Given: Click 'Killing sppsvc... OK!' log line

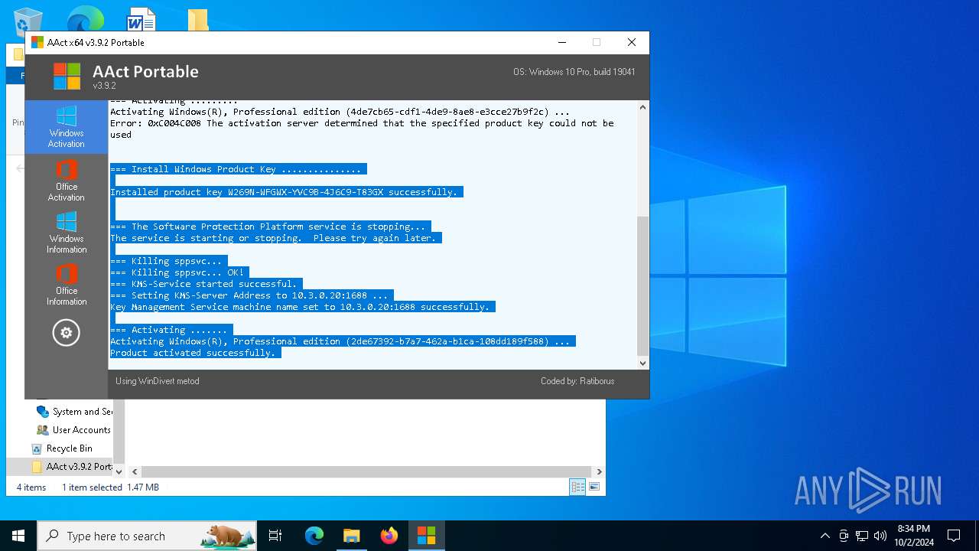Looking at the screenshot, I should pos(177,272).
